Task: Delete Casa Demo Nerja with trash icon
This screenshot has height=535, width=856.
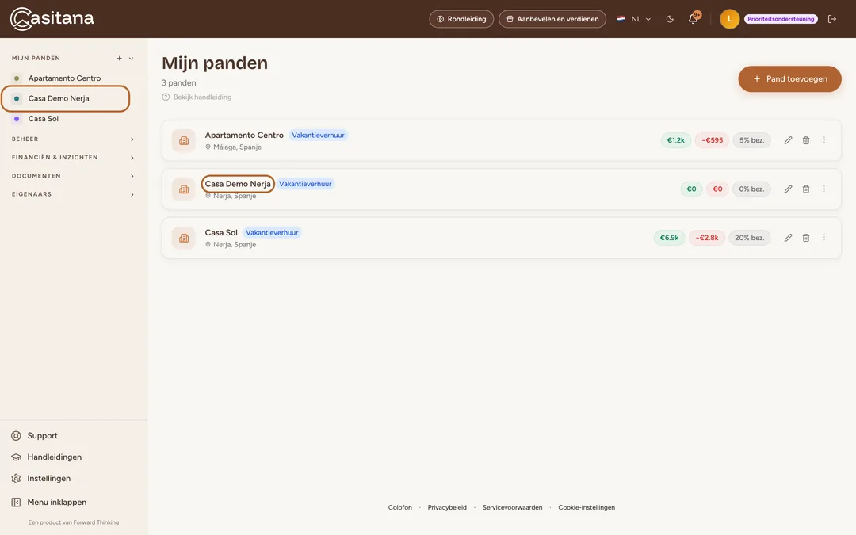Action: [806, 189]
